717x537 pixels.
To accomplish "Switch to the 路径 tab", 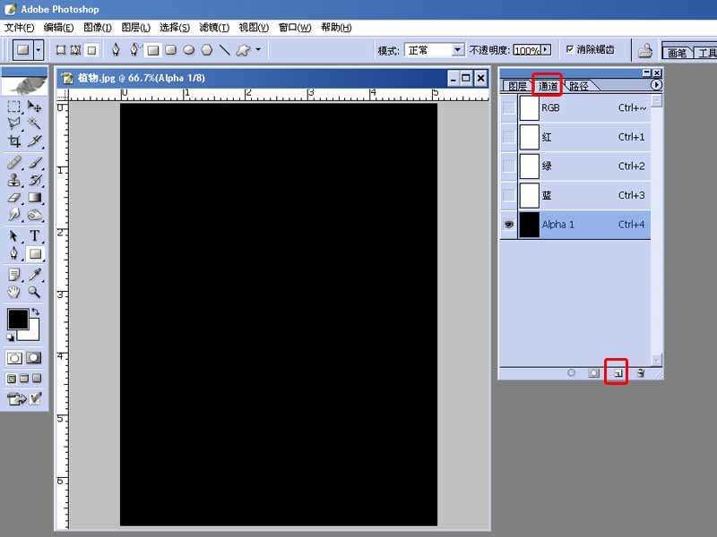I will (x=579, y=86).
